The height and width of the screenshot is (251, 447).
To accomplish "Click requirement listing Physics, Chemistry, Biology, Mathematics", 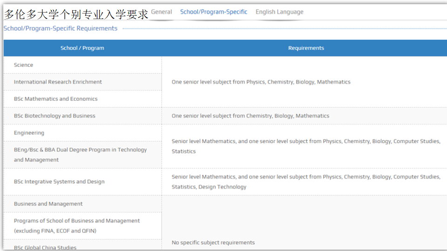I will click(261, 82).
